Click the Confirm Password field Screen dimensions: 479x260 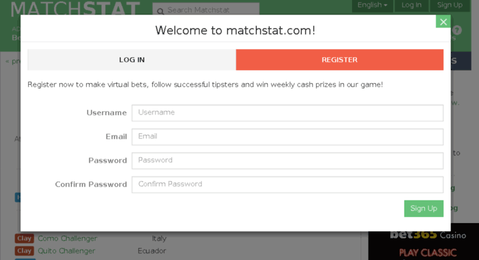point(287,184)
